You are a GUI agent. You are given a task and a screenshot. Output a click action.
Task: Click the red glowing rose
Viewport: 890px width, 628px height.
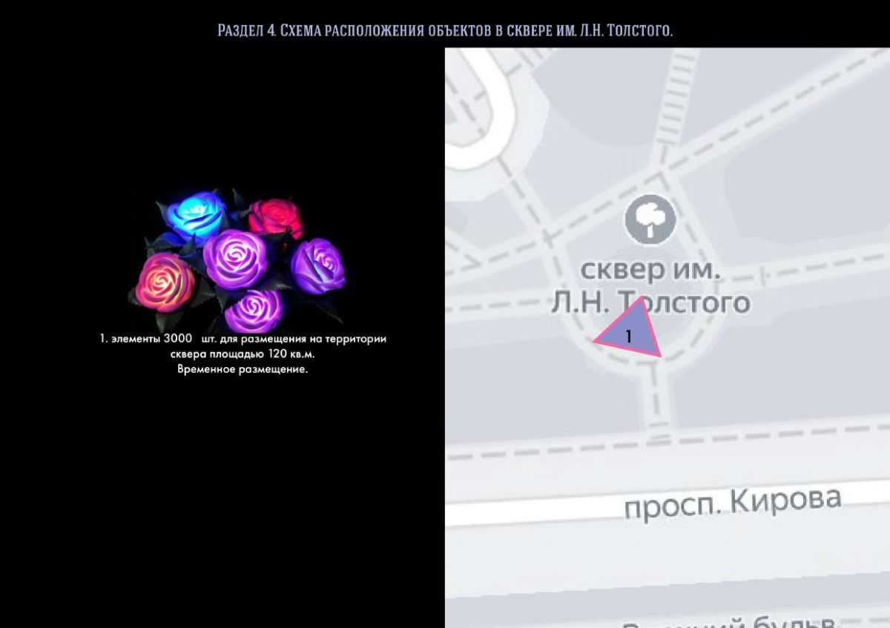point(276,217)
